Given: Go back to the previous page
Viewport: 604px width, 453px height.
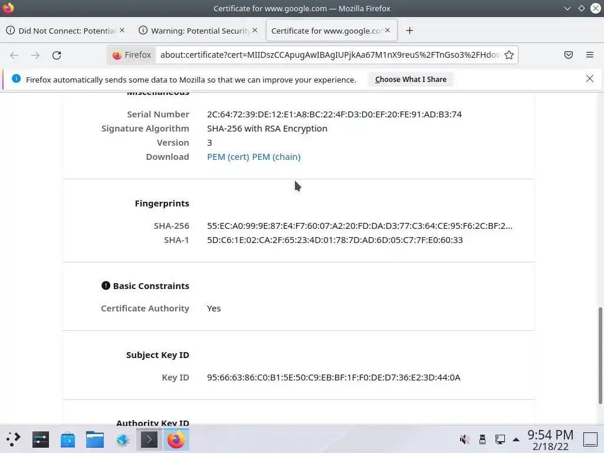Looking at the screenshot, I should [x=14, y=55].
